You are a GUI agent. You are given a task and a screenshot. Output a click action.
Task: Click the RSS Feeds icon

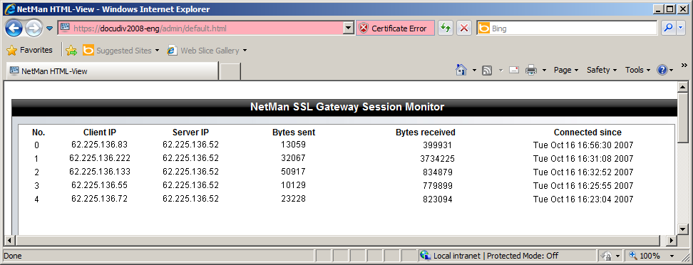[487, 70]
